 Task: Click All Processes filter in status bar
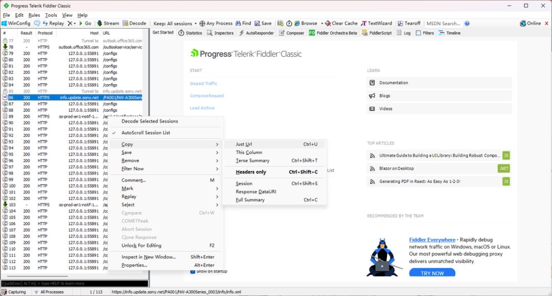49,292
